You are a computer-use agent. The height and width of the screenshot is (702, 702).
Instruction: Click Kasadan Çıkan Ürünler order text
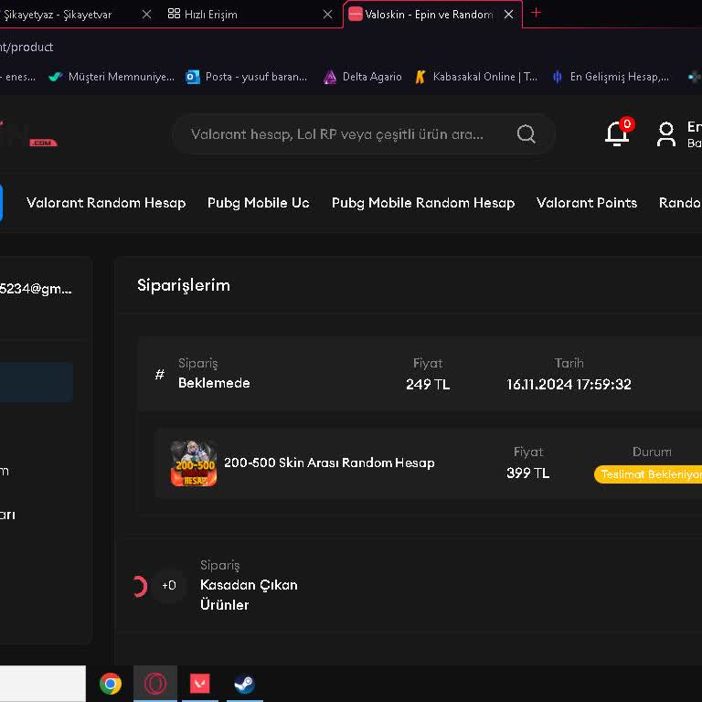[249, 594]
